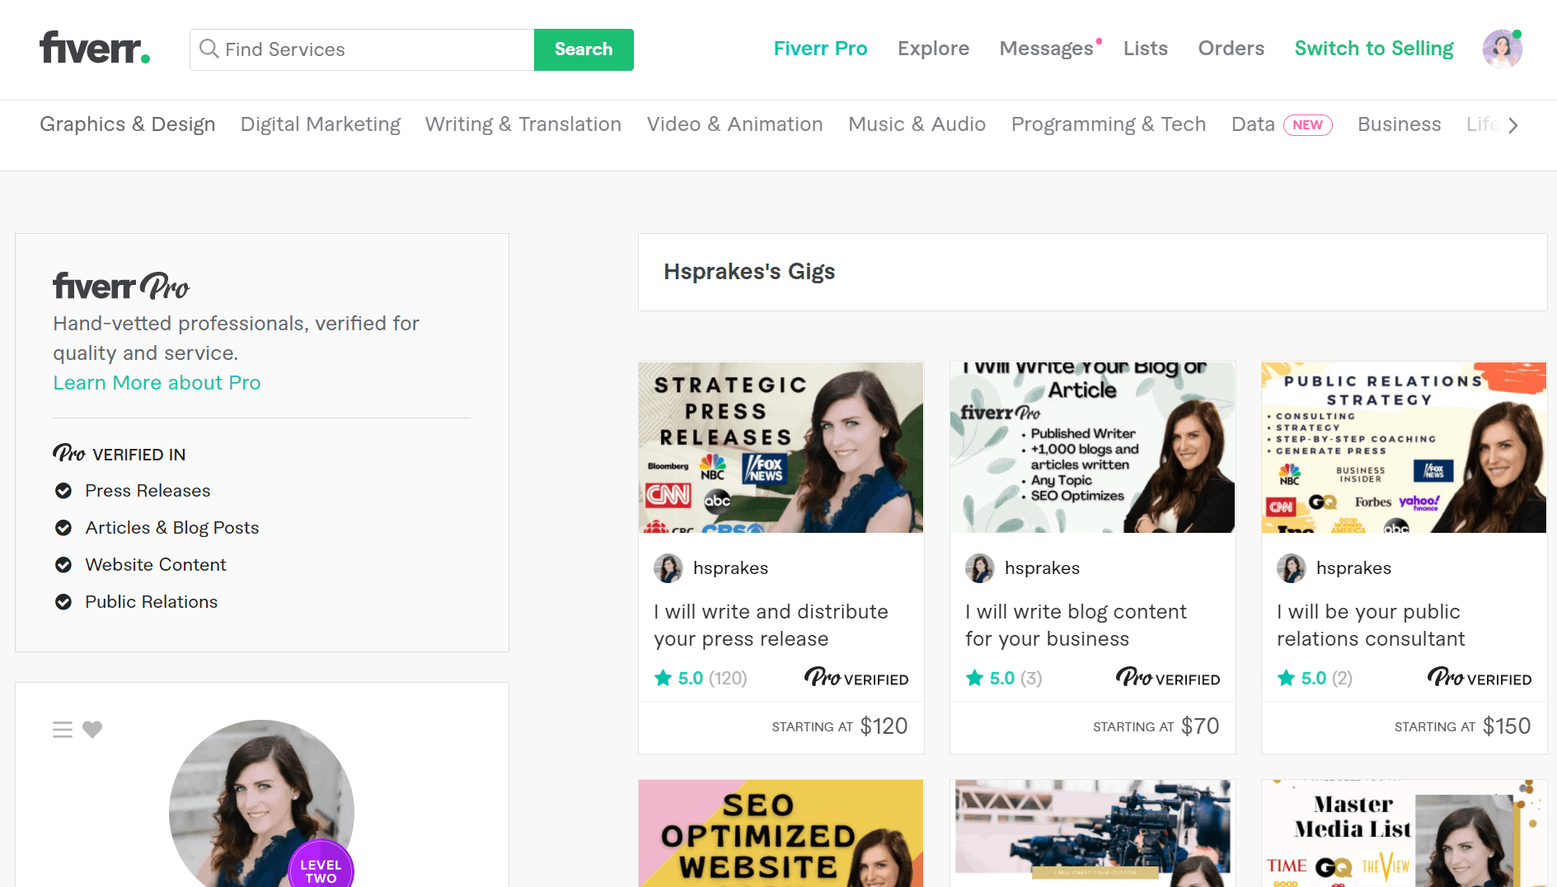Select Digital Marketing category
1557x887 pixels.
[321, 124]
